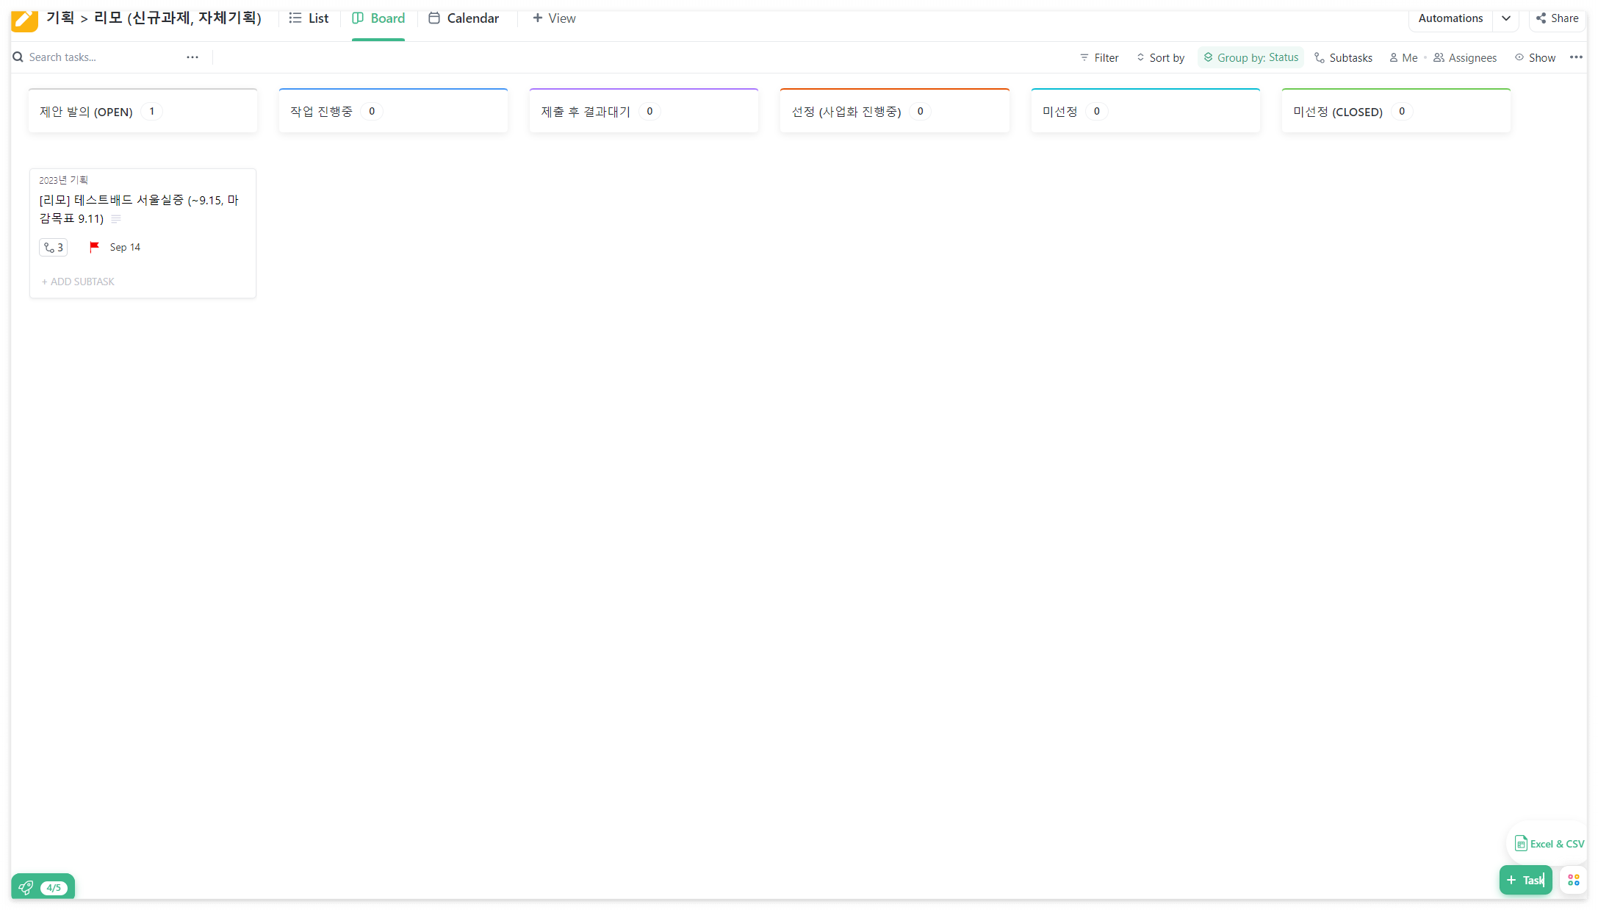Click the yellow pencil space icon

point(24,20)
